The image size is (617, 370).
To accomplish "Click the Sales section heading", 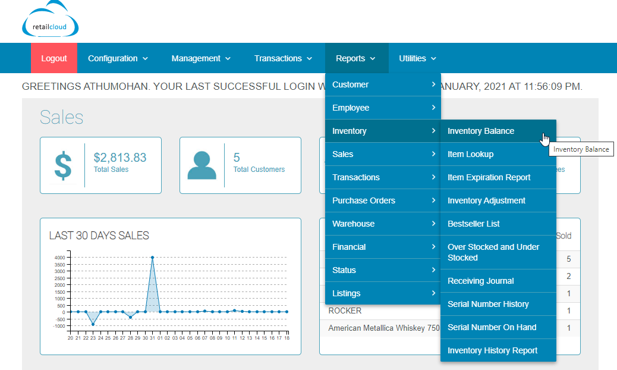I will [61, 117].
